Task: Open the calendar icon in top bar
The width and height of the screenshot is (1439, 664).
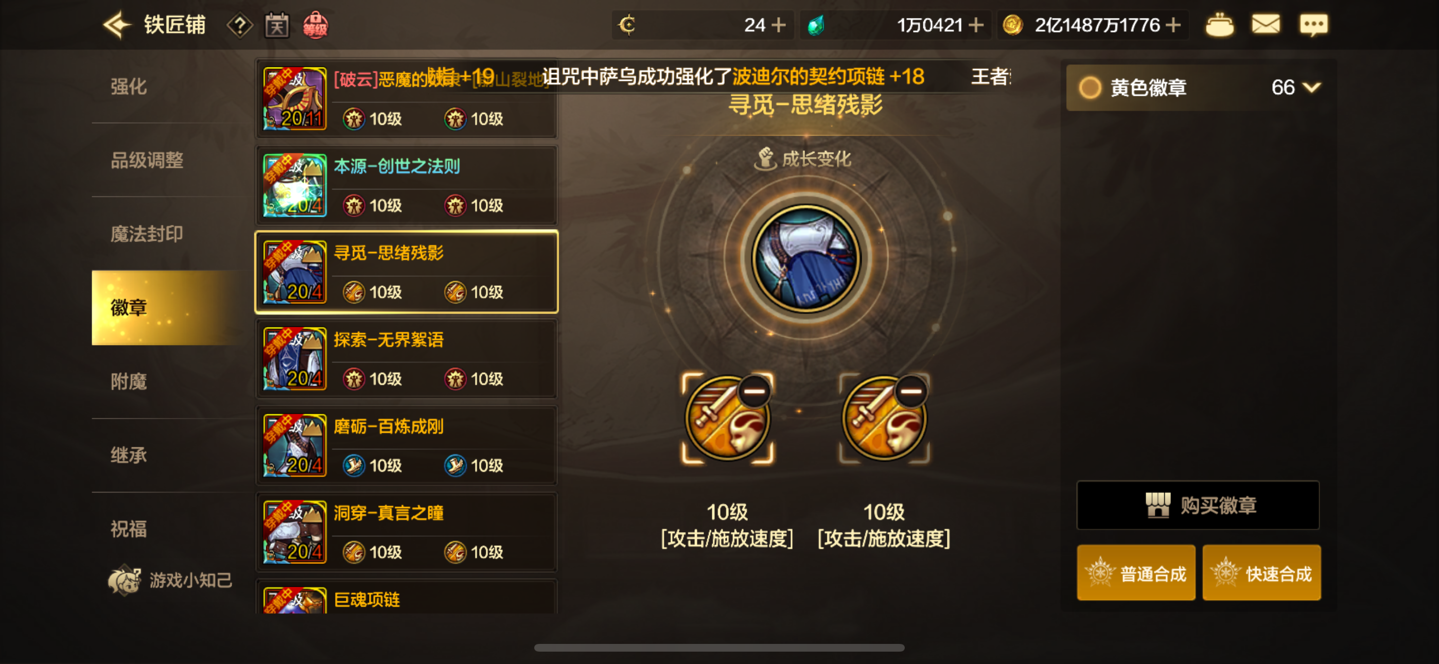Action: coord(277,25)
